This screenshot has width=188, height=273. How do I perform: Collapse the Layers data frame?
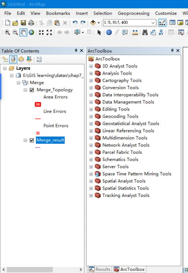5,68
